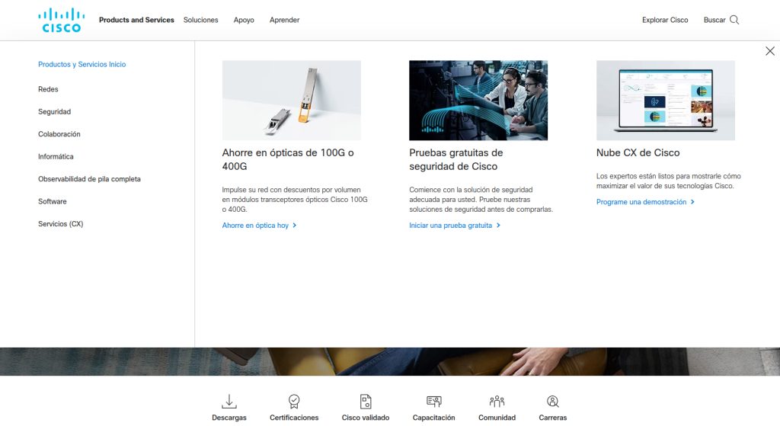
Task: Click heading 'Ahorre en ópticas de 100G o 400G'
Action: [x=288, y=159]
